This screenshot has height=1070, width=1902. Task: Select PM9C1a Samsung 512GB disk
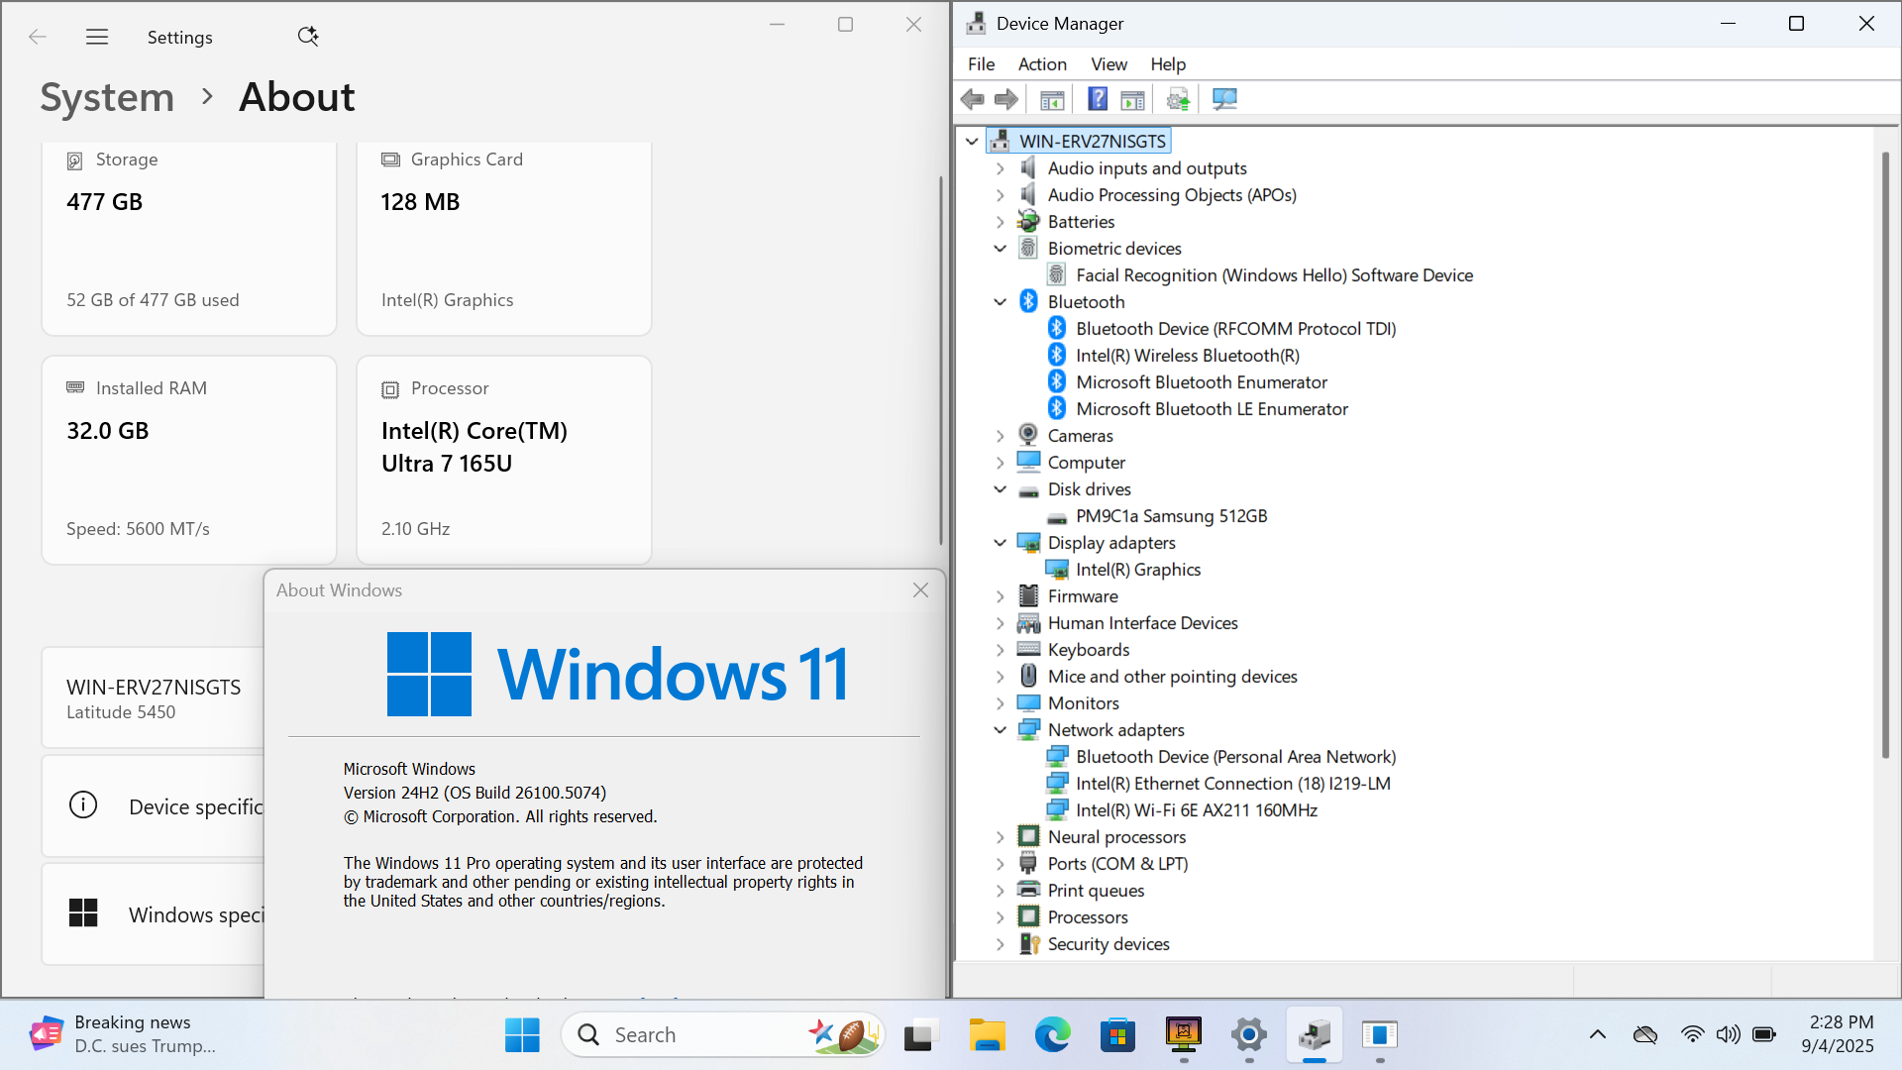(x=1171, y=516)
